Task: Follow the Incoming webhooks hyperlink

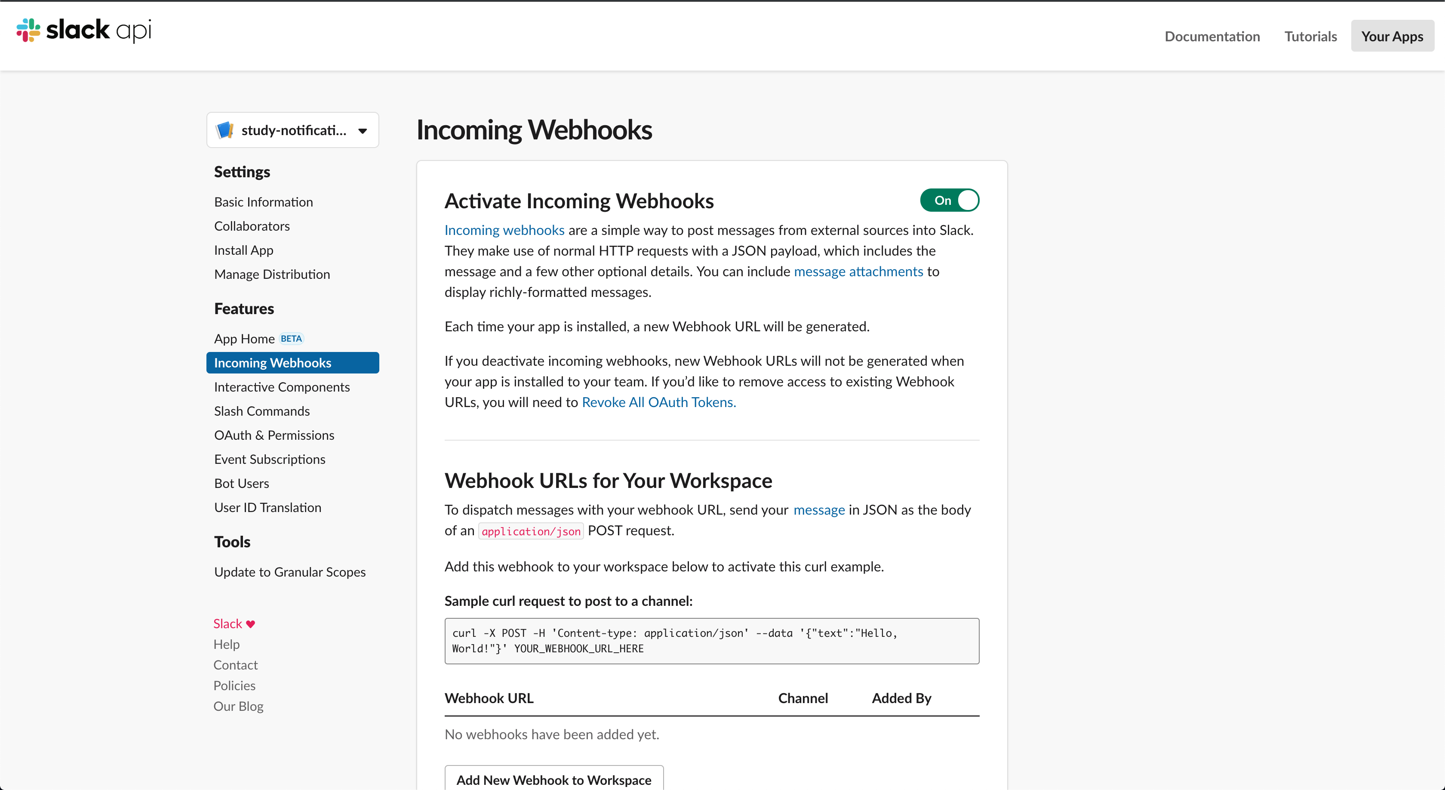Action: pyautogui.click(x=504, y=230)
